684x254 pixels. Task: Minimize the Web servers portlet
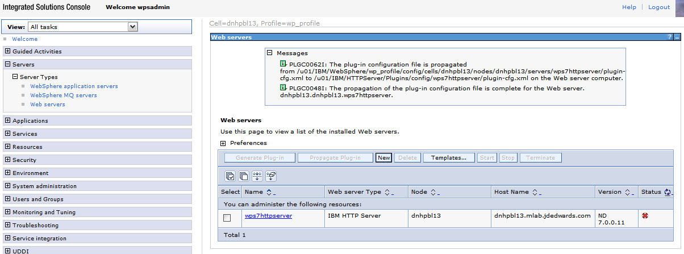click(677, 37)
